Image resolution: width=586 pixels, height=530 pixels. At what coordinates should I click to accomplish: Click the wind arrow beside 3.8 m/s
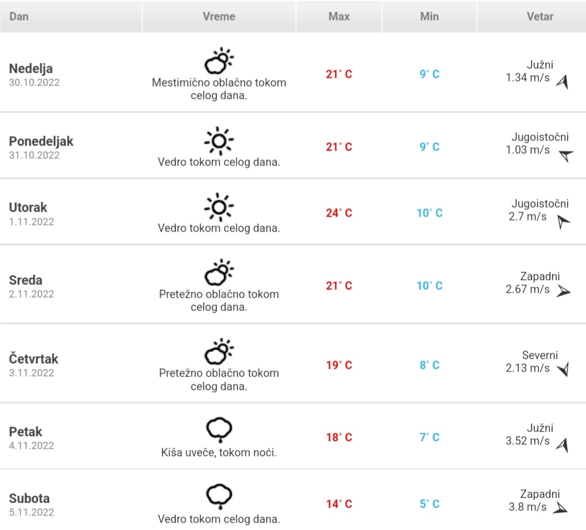click(560, 507)
